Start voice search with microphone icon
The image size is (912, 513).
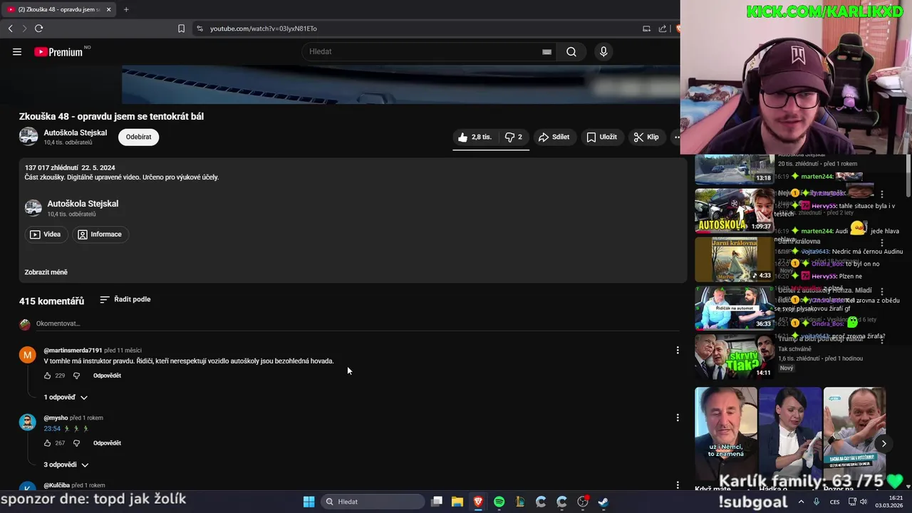603,52
